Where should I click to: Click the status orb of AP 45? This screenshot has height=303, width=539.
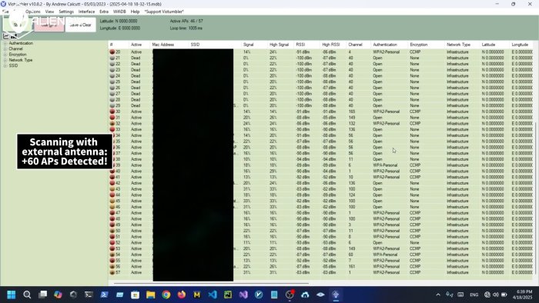pos(112,201)
